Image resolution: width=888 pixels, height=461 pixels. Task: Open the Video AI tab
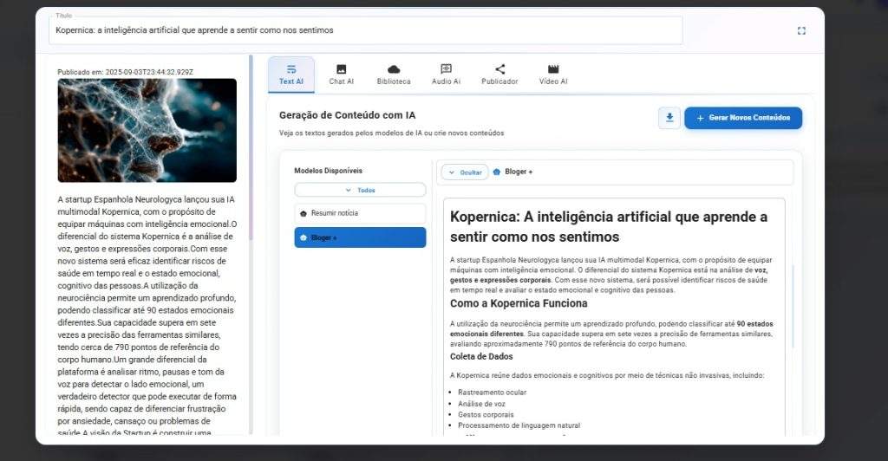pyautogui.click(x=553, y=75)
